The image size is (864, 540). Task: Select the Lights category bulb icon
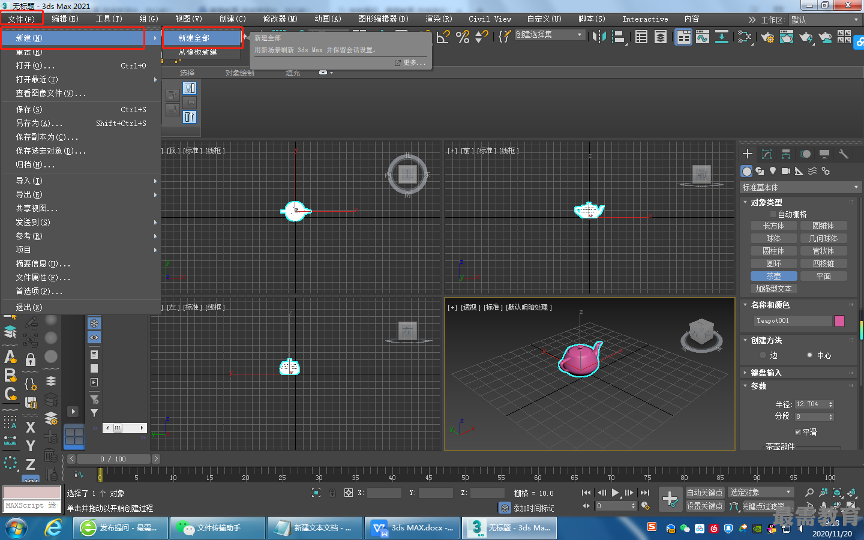click(773, 171)
